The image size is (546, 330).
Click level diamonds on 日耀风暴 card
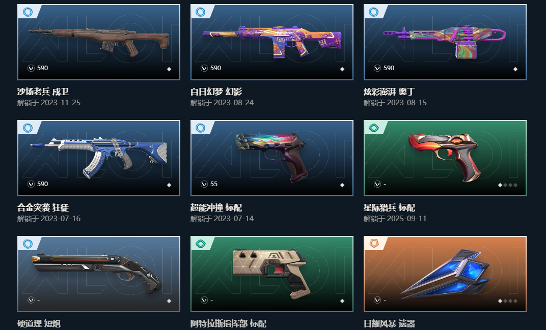pos(508,301)
